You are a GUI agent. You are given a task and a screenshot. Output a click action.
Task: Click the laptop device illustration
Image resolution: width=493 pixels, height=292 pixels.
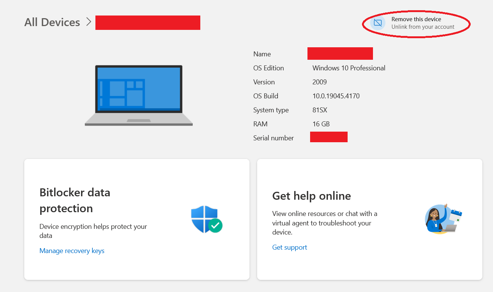click(x=139, y=95)
